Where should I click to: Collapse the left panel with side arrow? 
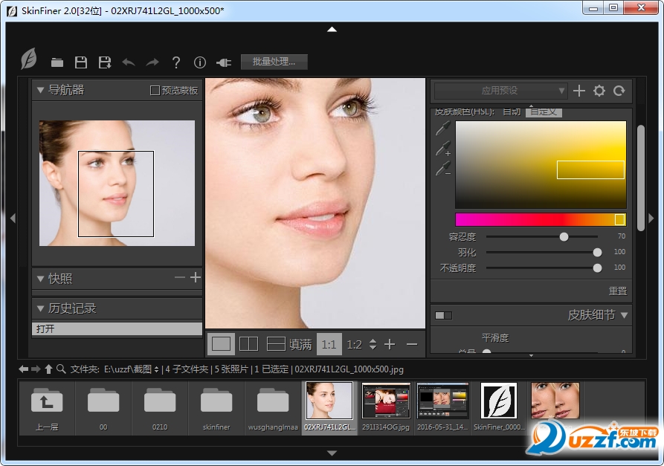point(13,219)
